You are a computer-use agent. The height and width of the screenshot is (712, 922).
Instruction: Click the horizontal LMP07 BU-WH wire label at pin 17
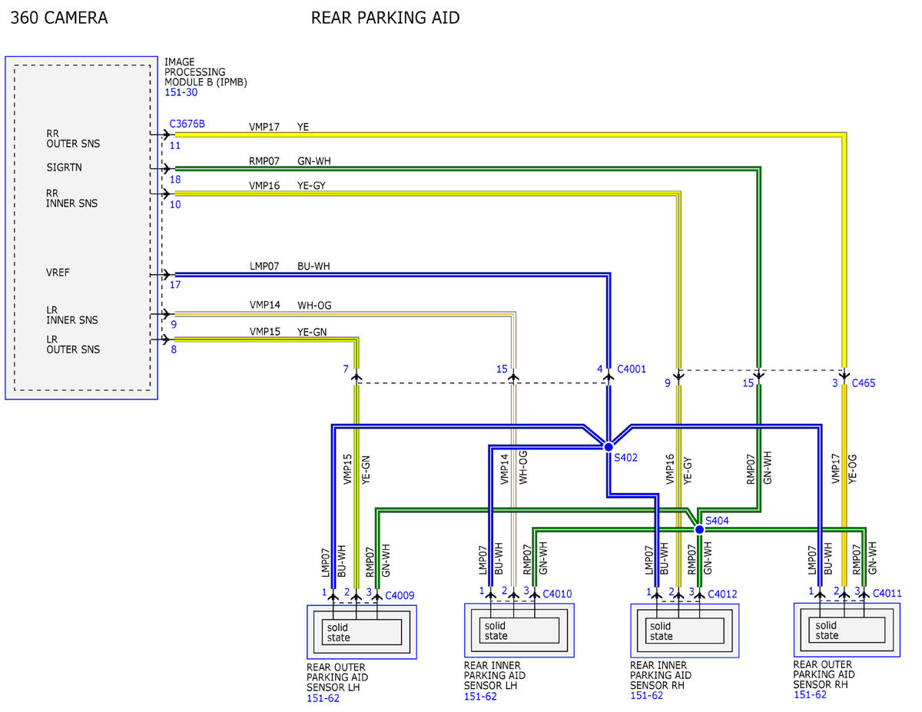[x=290, y=267]
